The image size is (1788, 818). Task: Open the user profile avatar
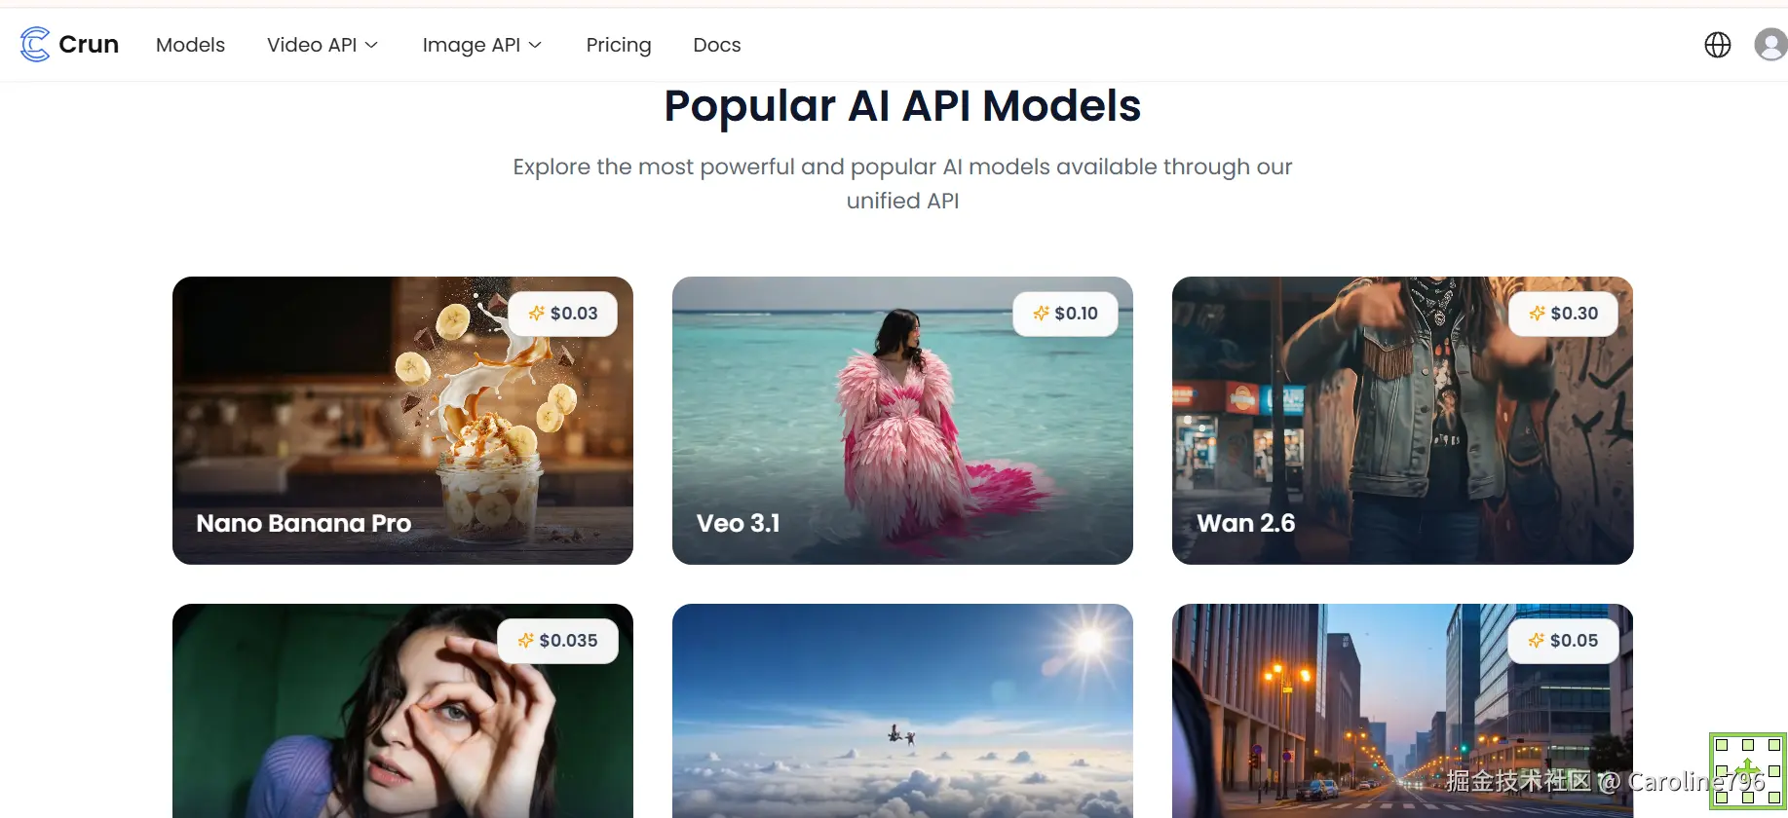pyautogui.click(x=1770, y=44)
